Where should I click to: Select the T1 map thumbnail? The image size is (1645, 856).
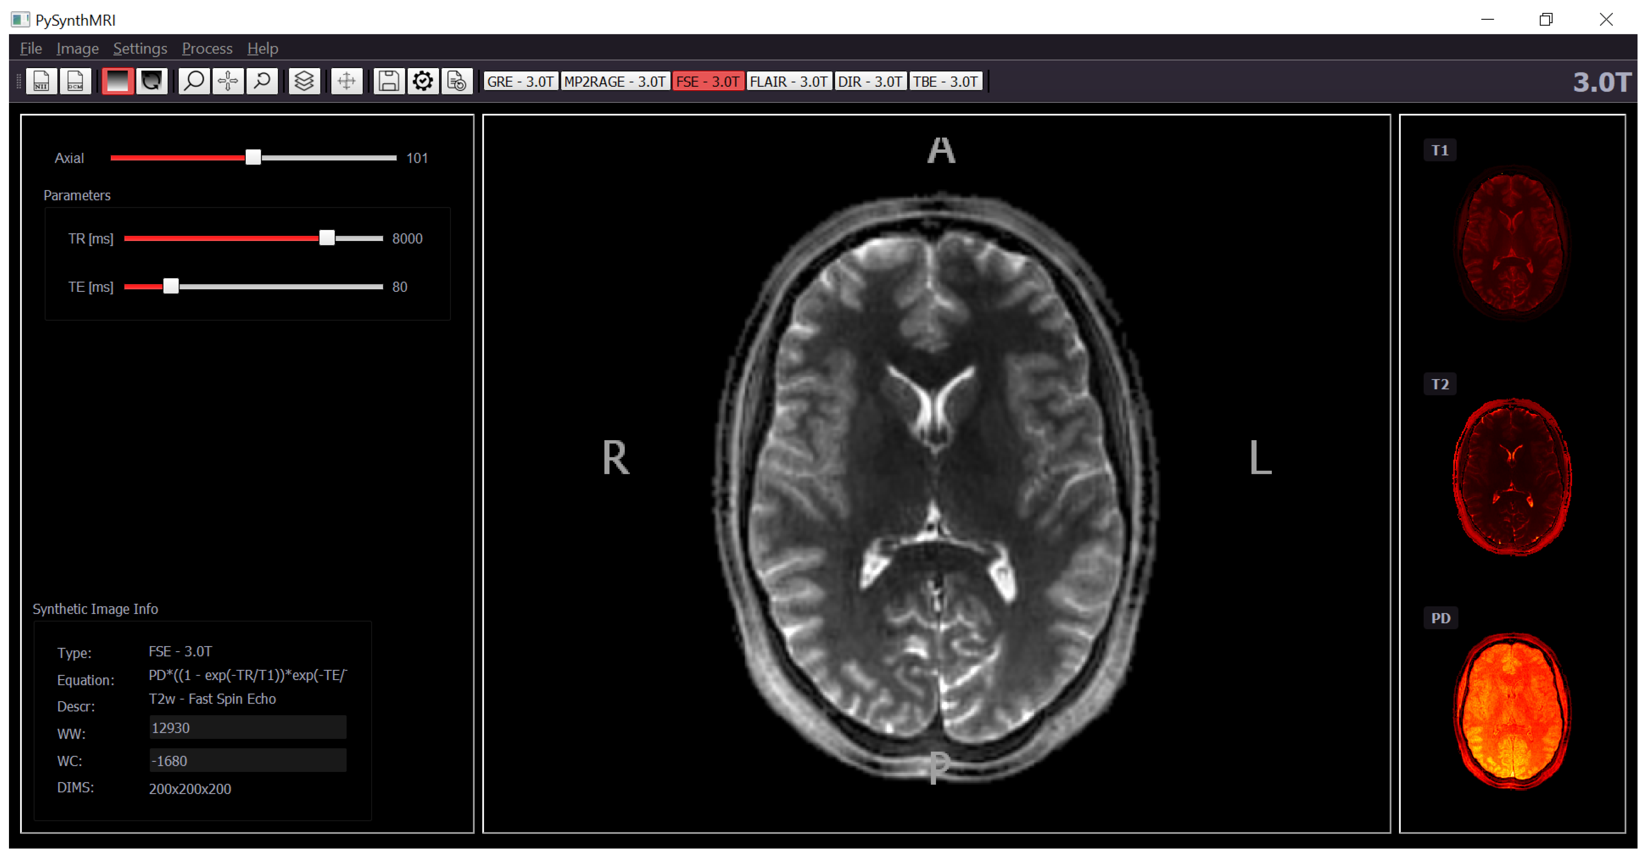(1512, 242)
